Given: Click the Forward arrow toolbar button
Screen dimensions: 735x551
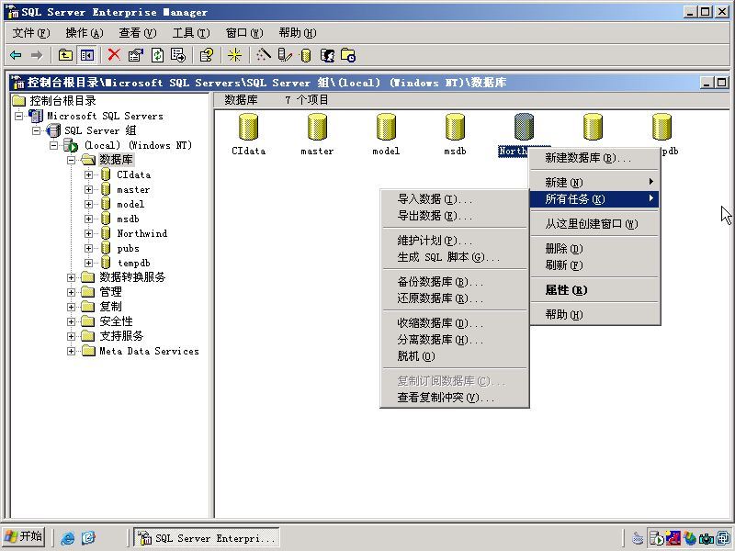Looking at the screenshot, I should [36, 55].
